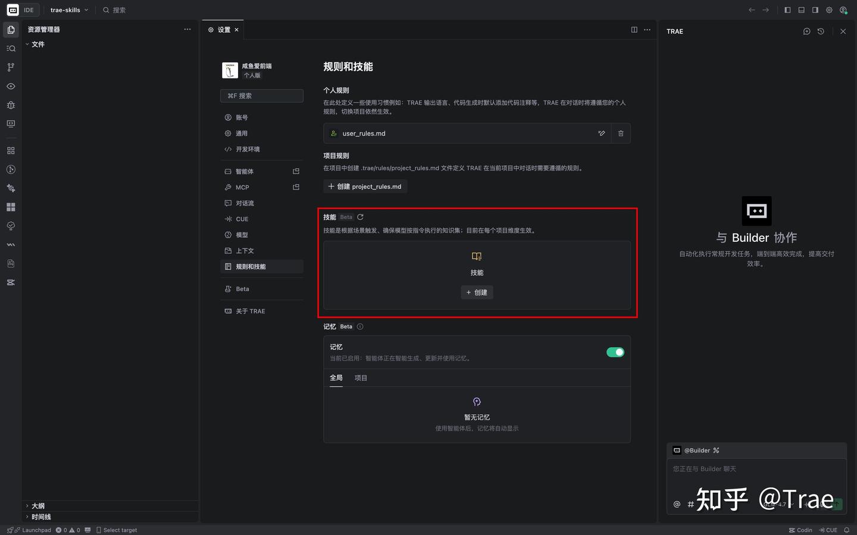Toggle the right AI sidebar visibility
This screenshot has width=857, height=535.
click(815, 10)
